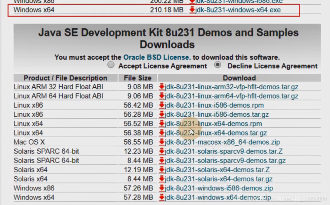Image resolution: width=330 pixels, height=205 pixels.
Task: Download jdk-8u231-linux-arm32-vfp-hflt-demos.tar.gz
Action: [232, 87]
